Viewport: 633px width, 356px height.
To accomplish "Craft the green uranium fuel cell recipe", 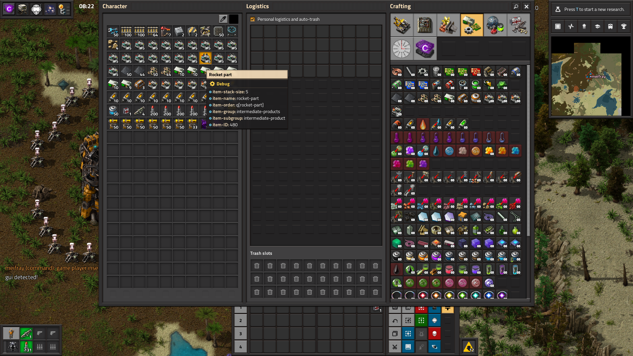I will tap(476, 85).
